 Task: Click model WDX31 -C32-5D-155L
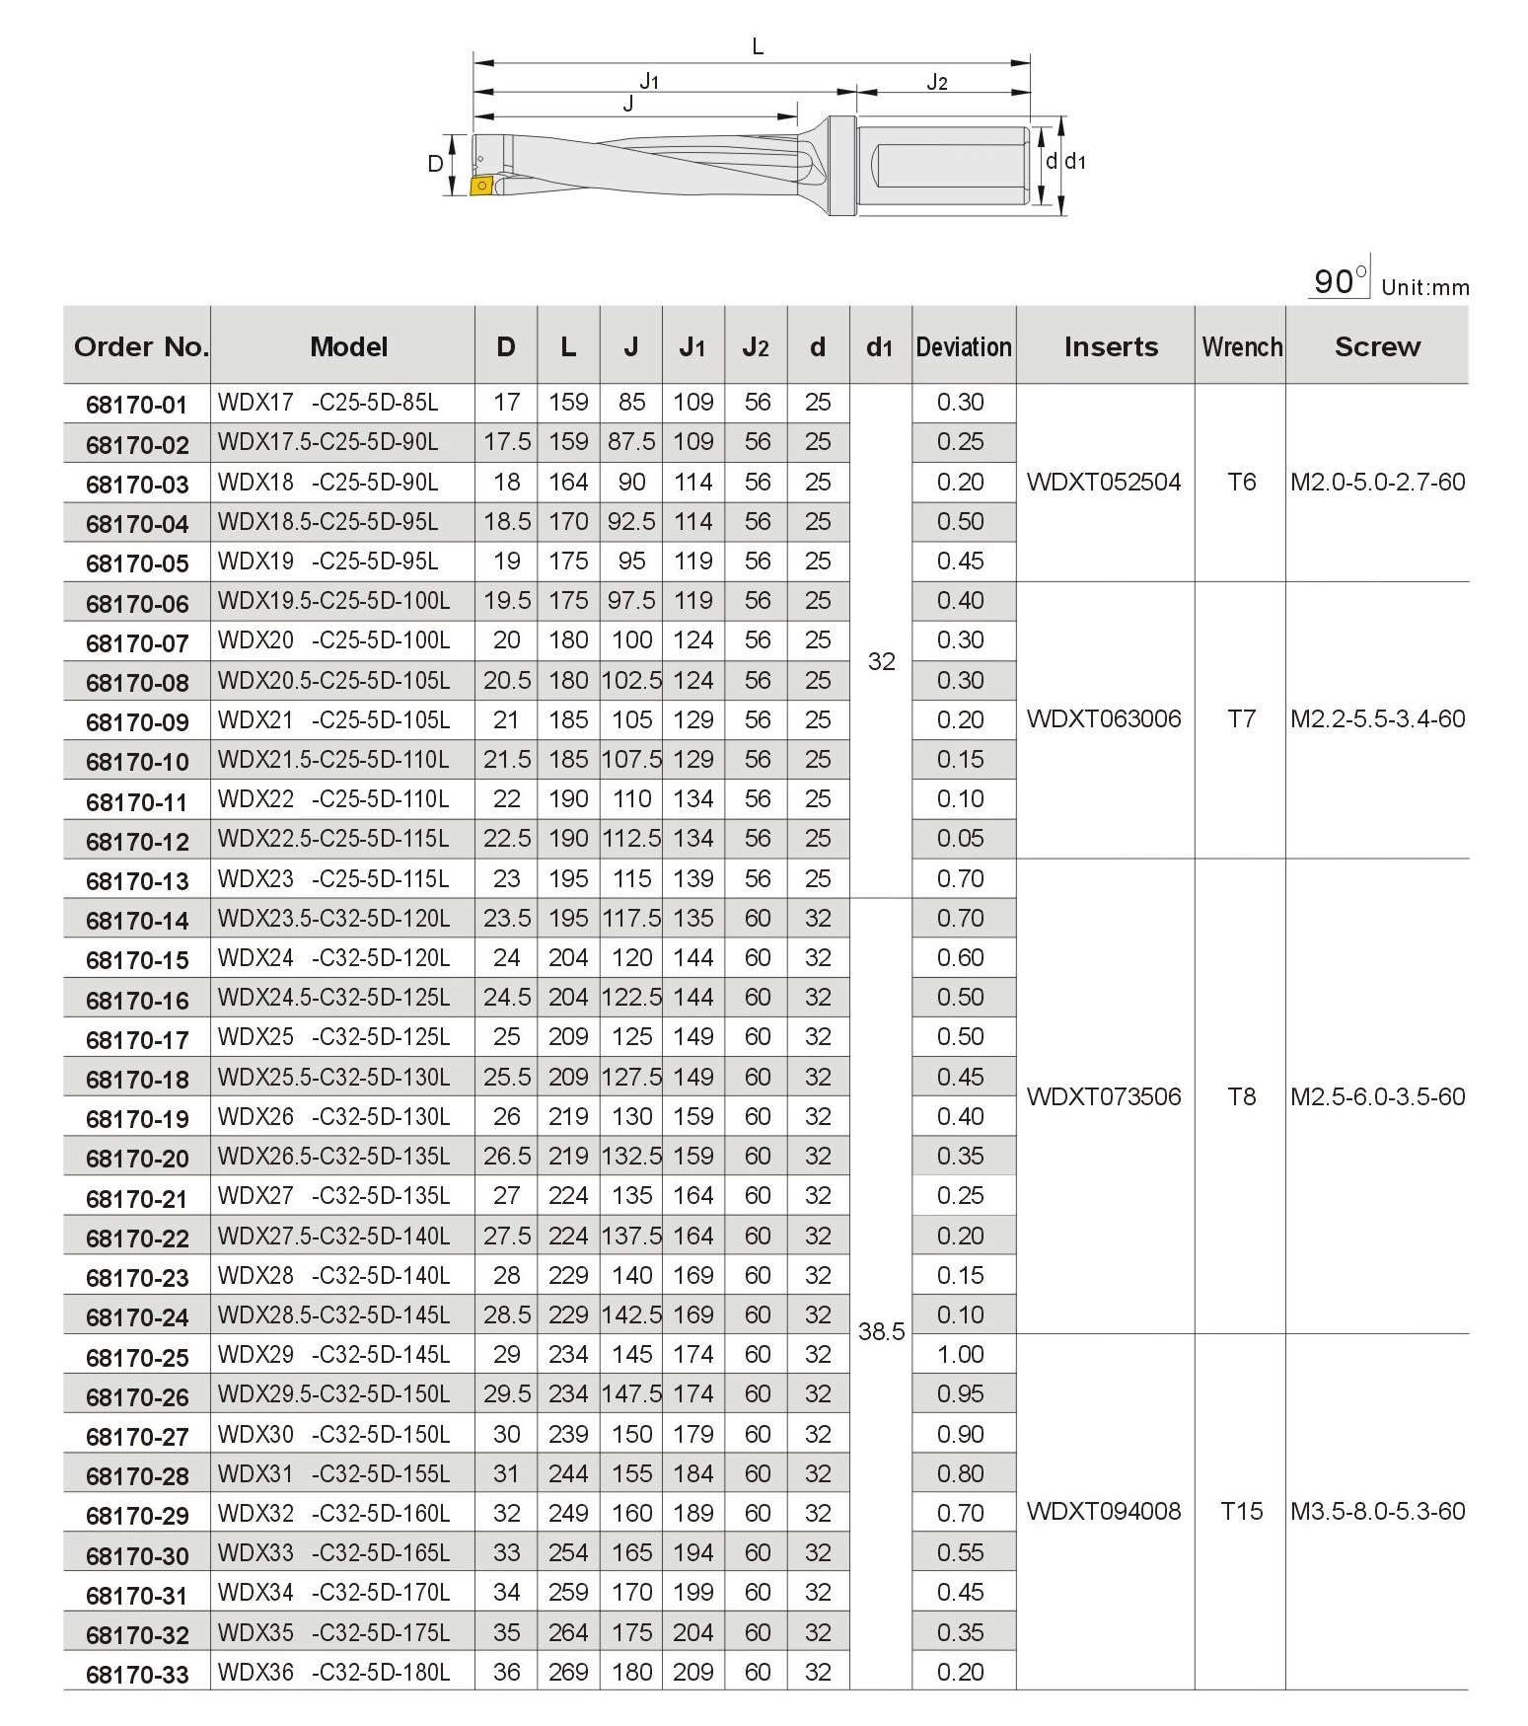coord(333,1473)
